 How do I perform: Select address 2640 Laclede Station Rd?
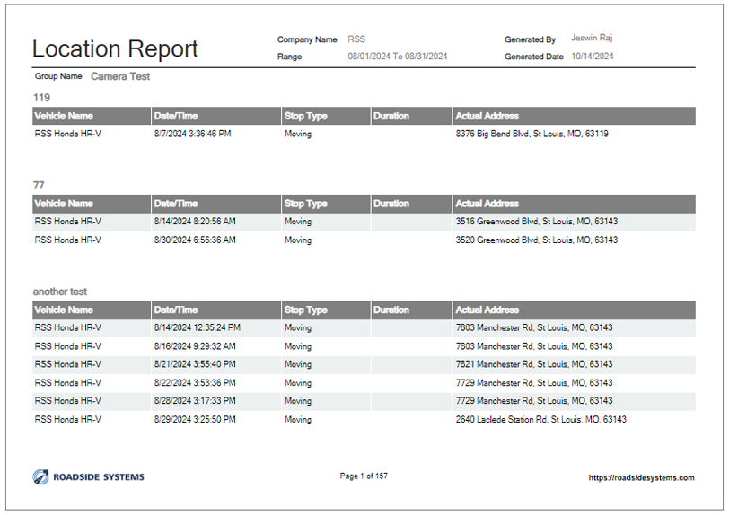(x=540, y=419)
